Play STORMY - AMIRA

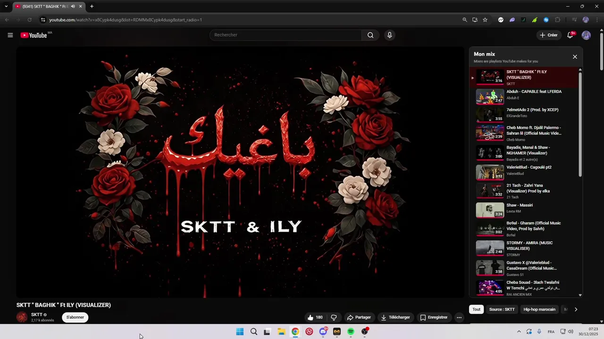pos(524,248)
